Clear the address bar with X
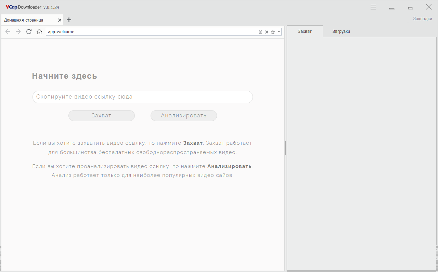 coord(267,32)
